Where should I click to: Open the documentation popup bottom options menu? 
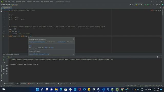(73, 54)
